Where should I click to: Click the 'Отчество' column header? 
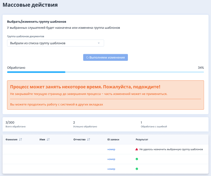pyautogui.click(x=79, y=140)
